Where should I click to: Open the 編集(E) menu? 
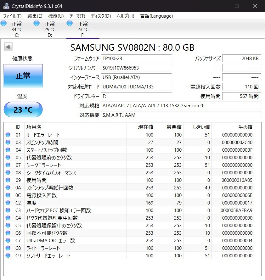[x=35, y=16]
